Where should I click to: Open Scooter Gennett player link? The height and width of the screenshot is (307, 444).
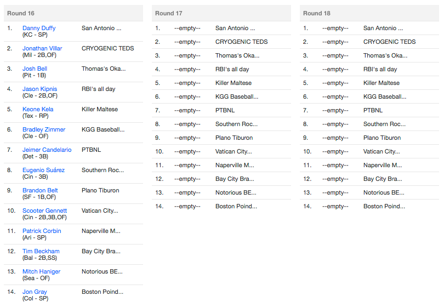pos(44,211)
